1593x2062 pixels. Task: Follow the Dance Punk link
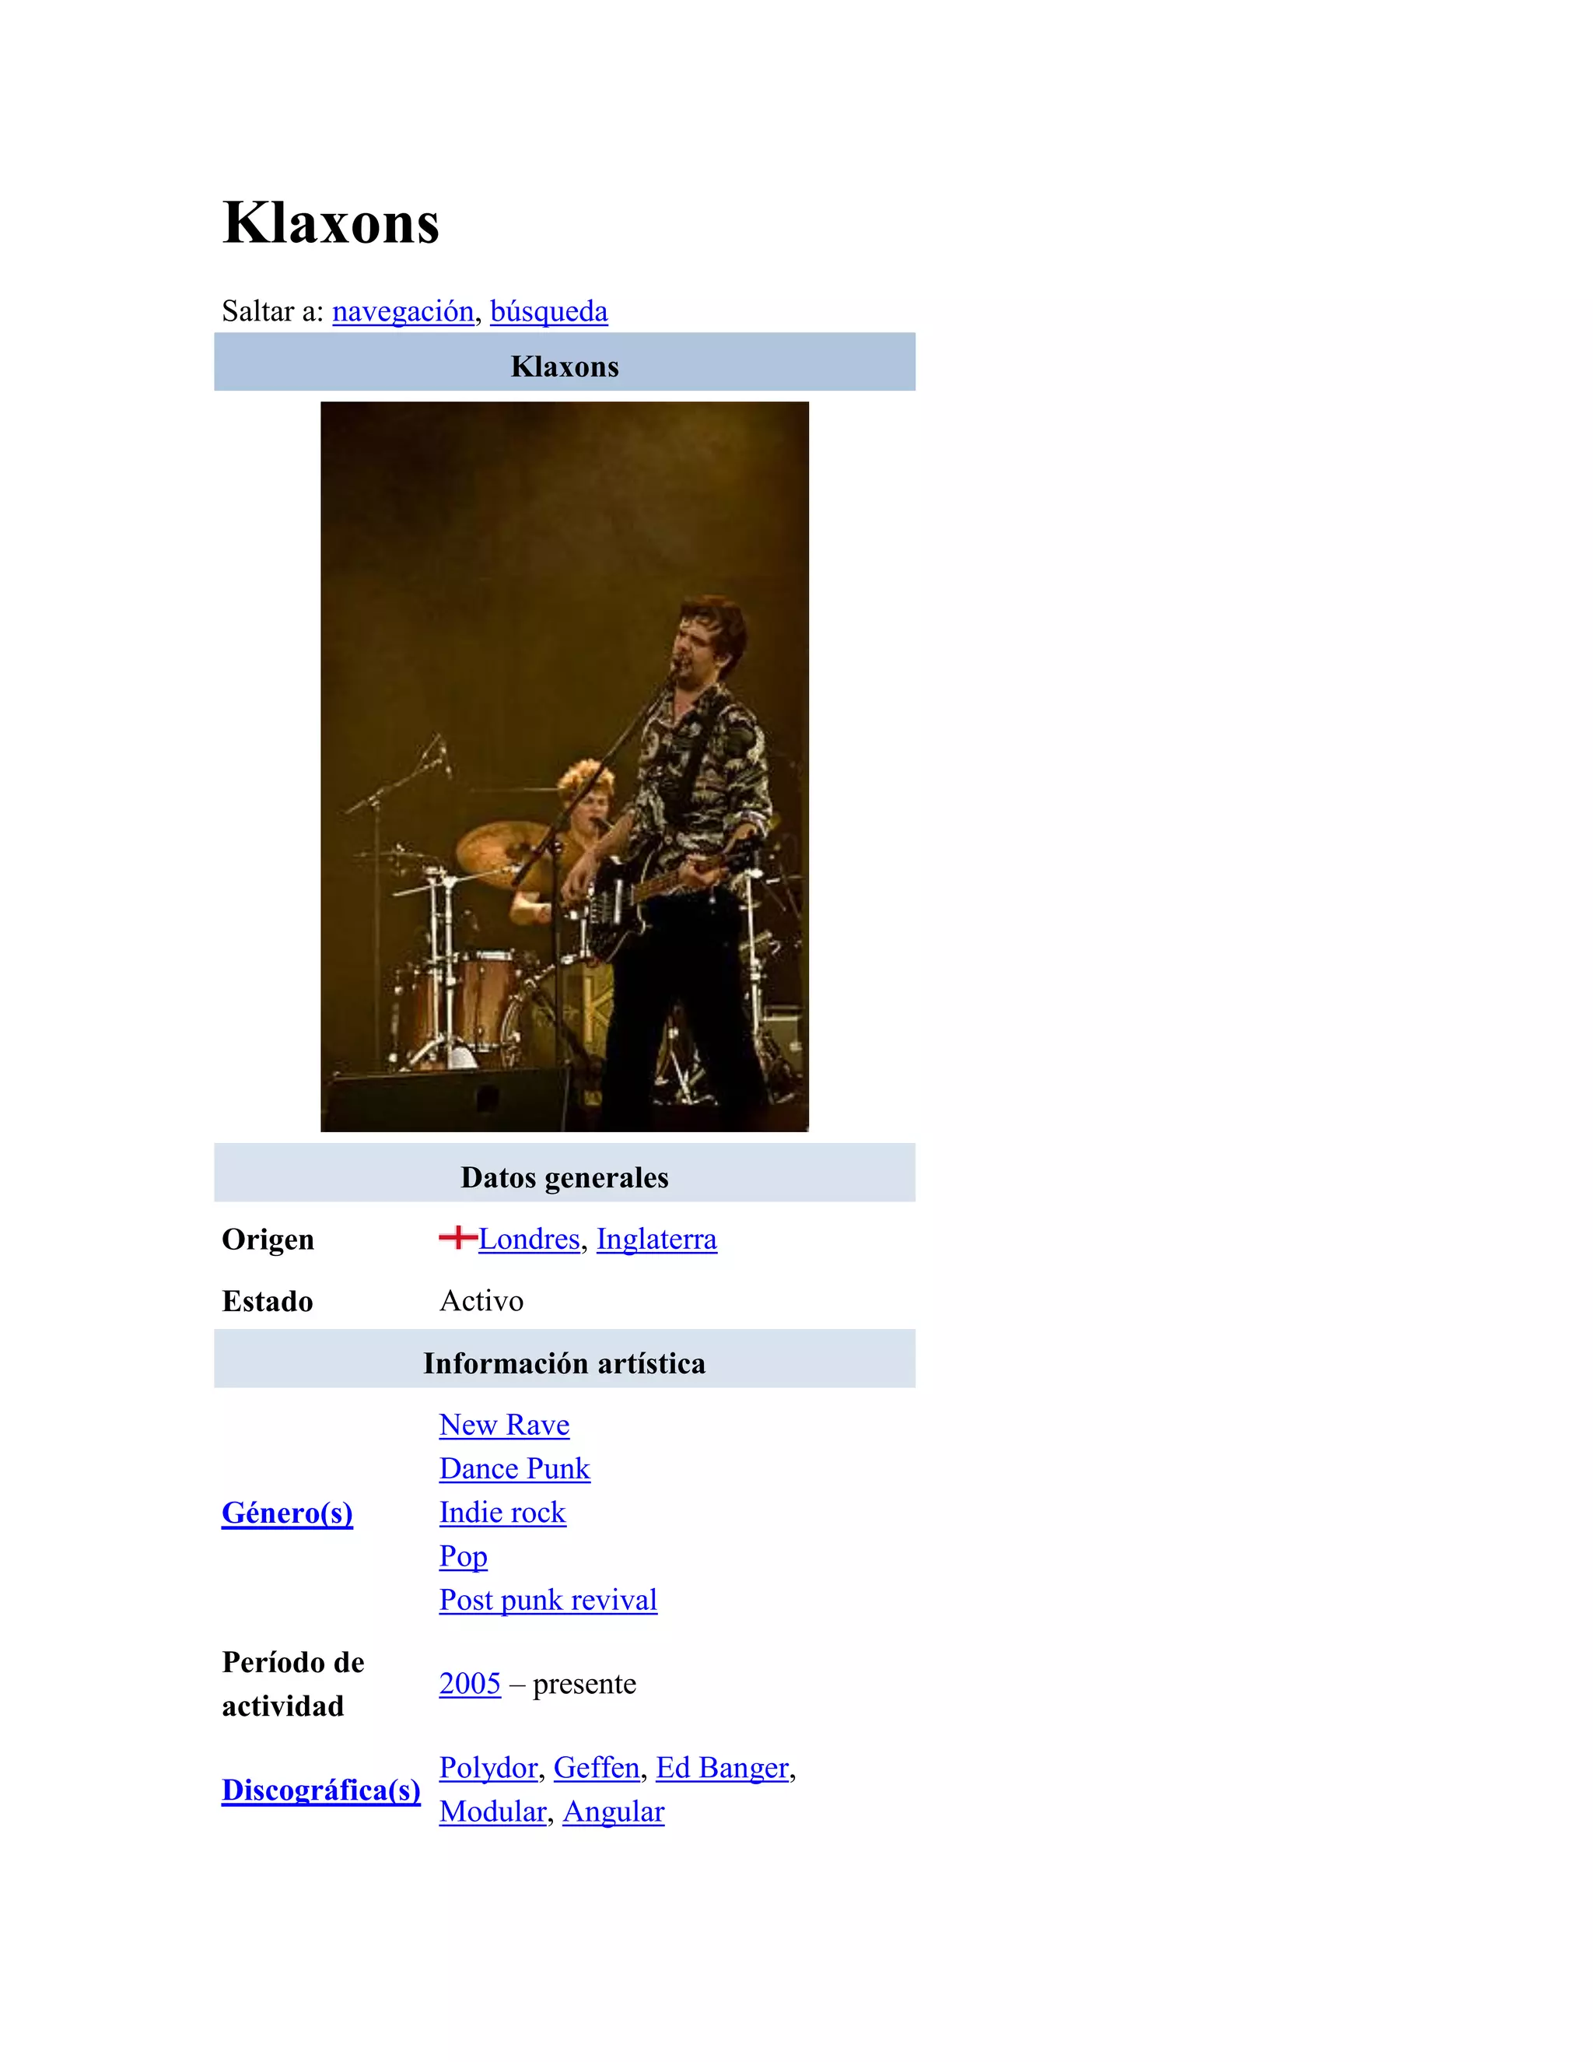coord(514,1469)
